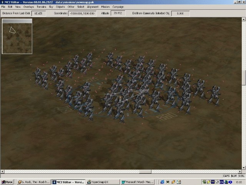The width and height of the screenshot is (246, 185).
Task: Open the Mission menu
Action: click(105, 7)
